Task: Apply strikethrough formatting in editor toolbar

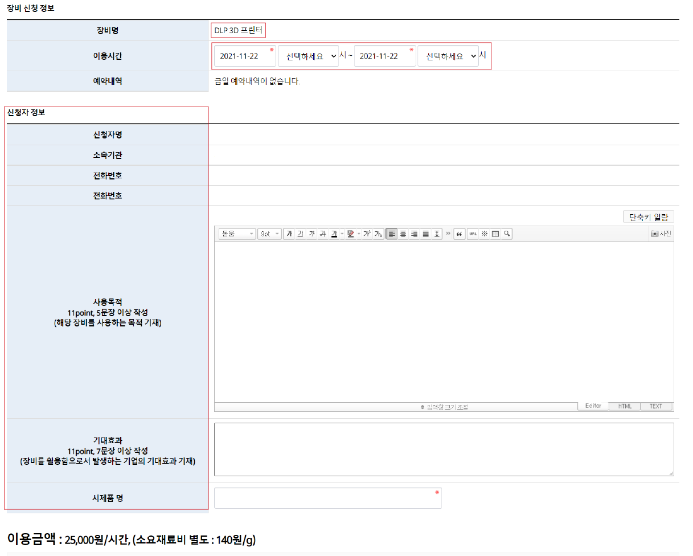Action: [x=322, y=234]
